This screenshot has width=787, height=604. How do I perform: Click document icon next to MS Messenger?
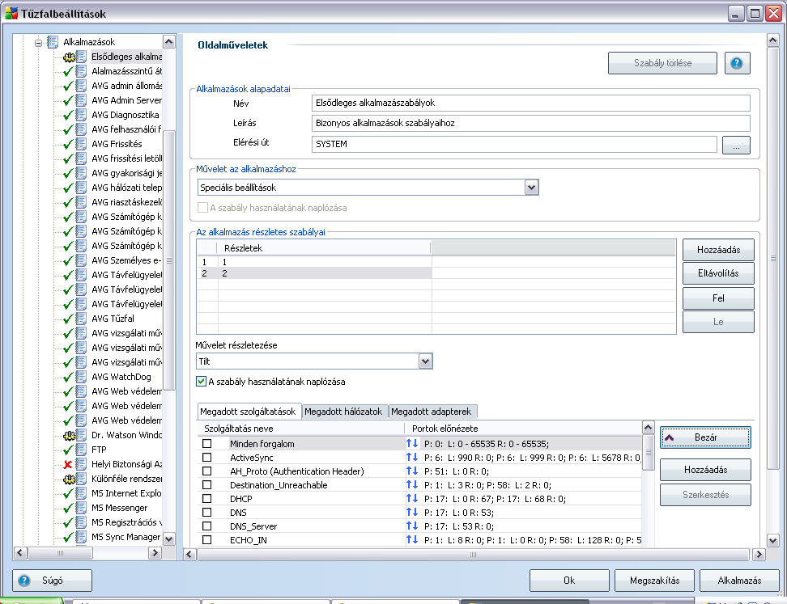coord(81,508)
